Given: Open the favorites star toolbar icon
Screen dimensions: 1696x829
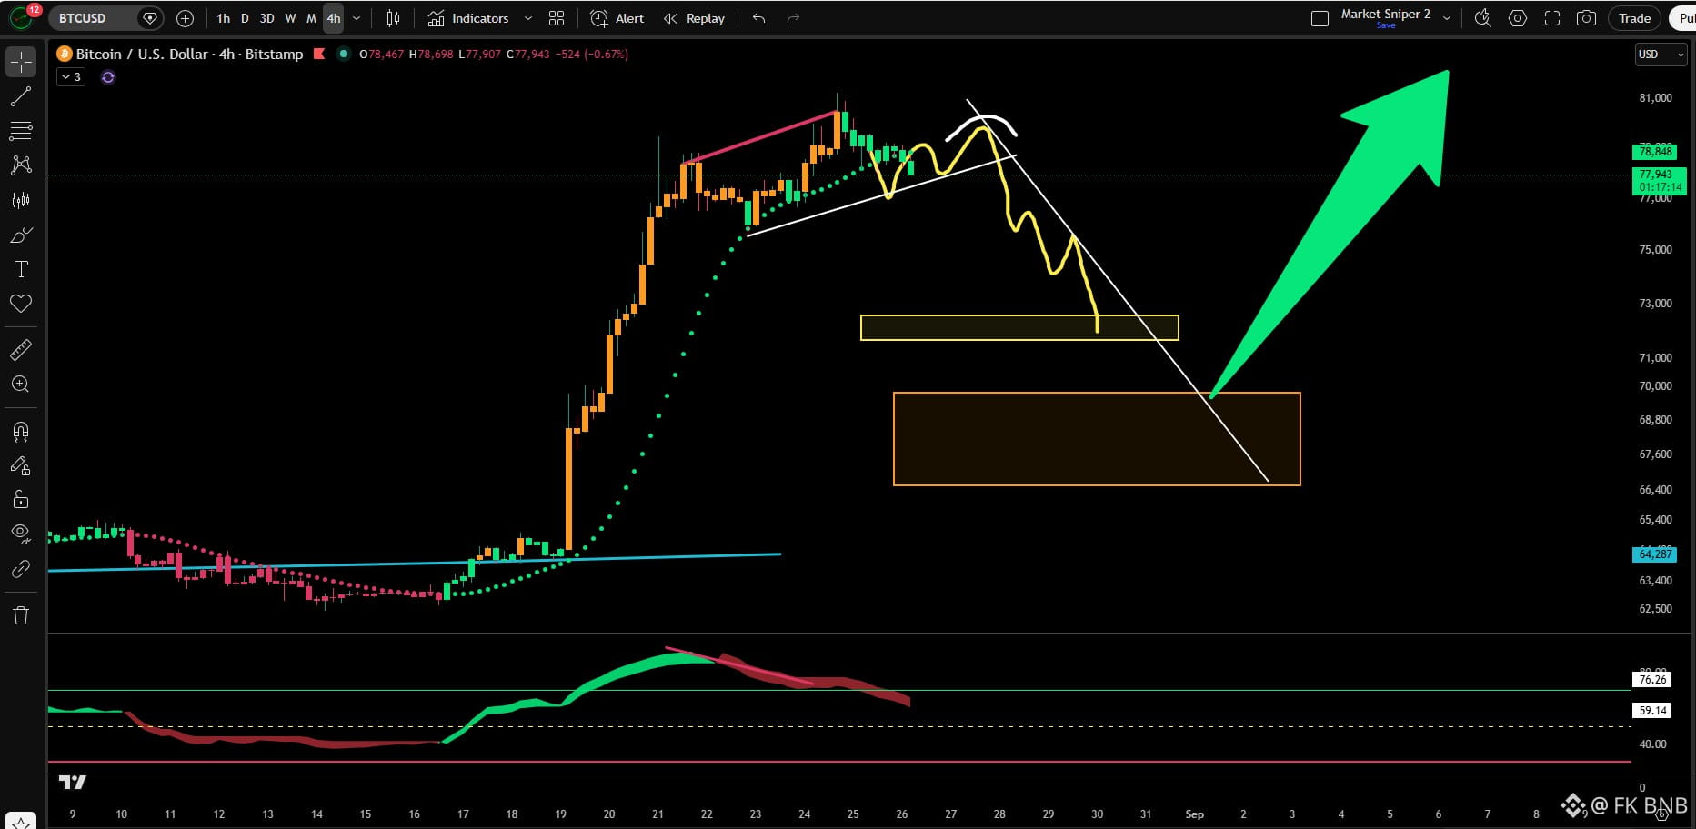Looking at the screenshot, I should tap(21, 823).
